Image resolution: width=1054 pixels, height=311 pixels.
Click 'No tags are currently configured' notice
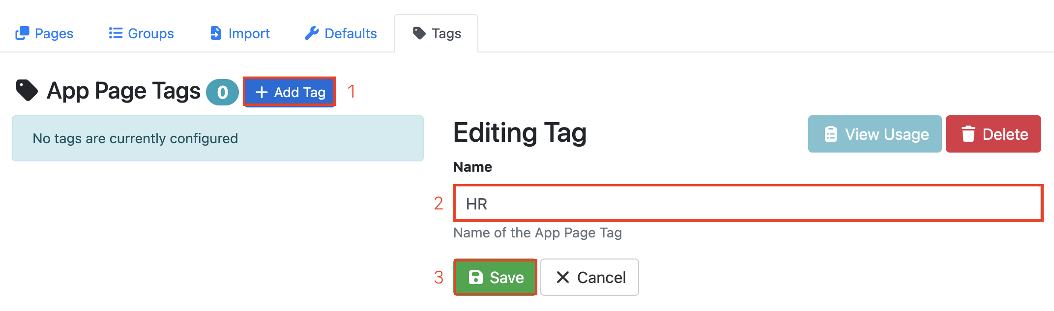tap(218, 138)
